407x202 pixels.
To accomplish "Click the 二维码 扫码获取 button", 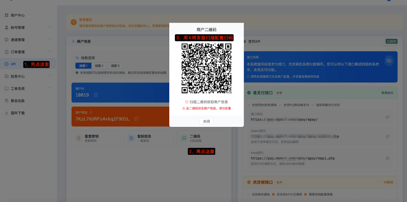I will (201, 138).
